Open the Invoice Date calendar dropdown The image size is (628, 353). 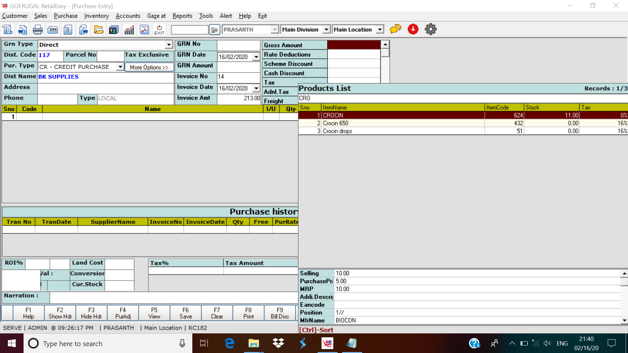(x=256, y=89)
